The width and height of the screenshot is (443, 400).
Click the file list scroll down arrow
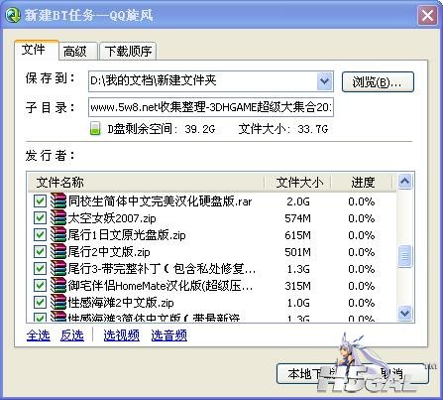coord(405,313)
